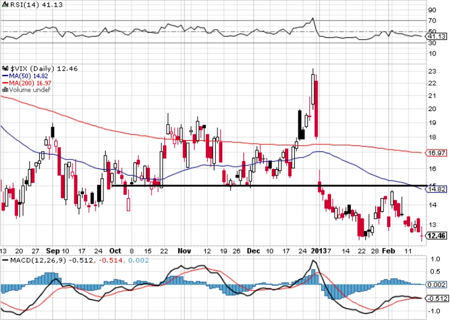
Task: Click the blue MA(50) 14.82 legend
Action: coord(25,76)
